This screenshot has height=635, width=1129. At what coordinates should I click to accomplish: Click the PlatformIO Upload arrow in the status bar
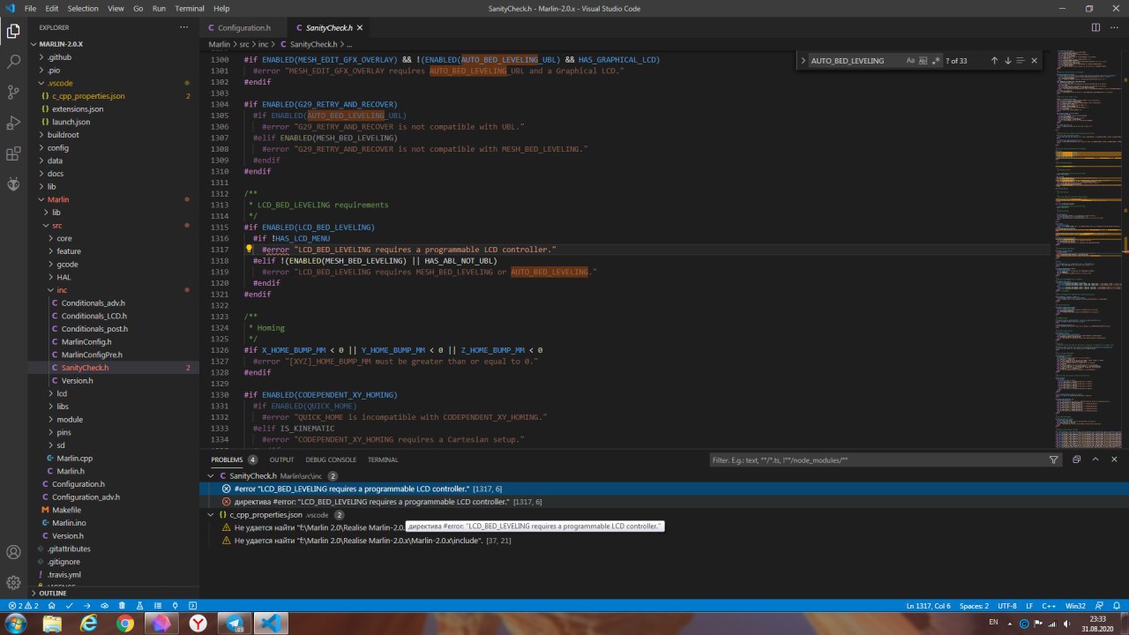[86, 606]
